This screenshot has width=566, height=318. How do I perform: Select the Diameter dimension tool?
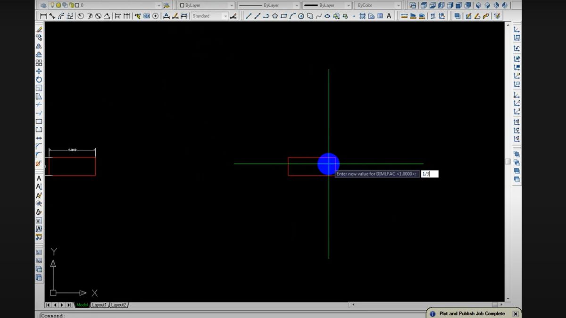pyautogui.click(x=99, y=16)
